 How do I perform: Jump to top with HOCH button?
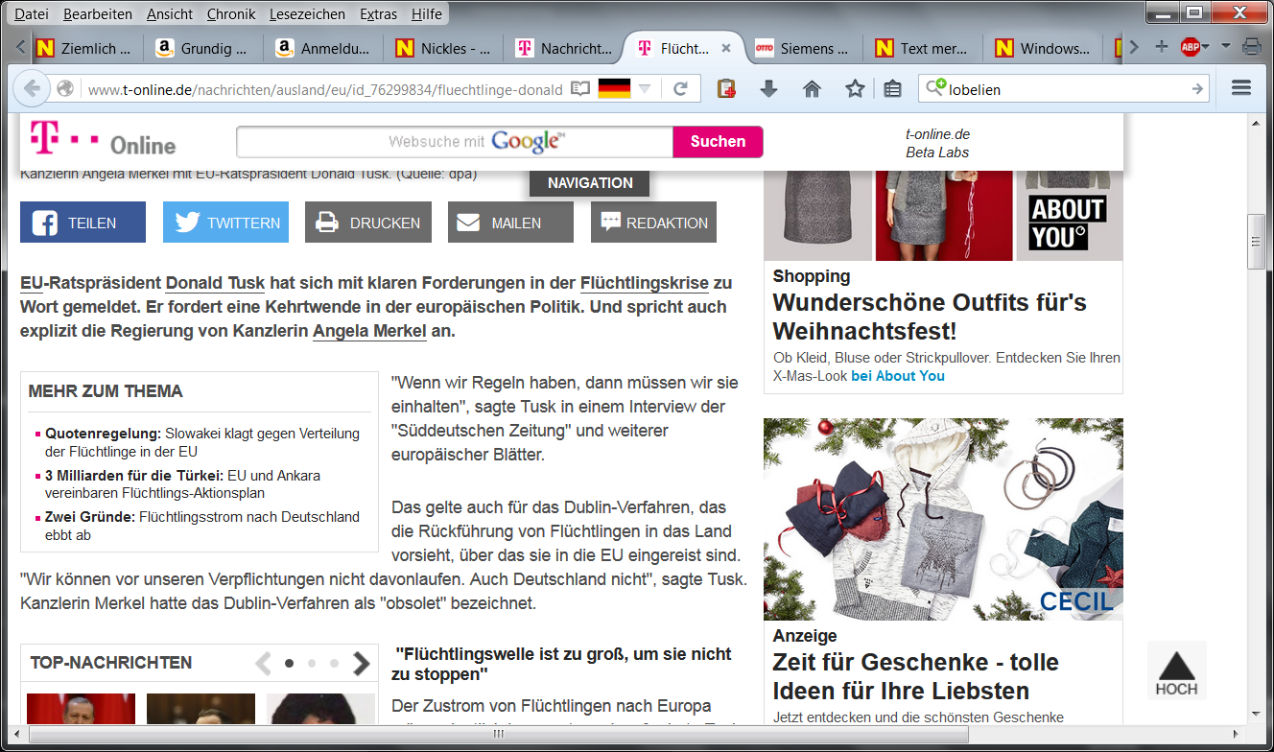point(1176,670)
